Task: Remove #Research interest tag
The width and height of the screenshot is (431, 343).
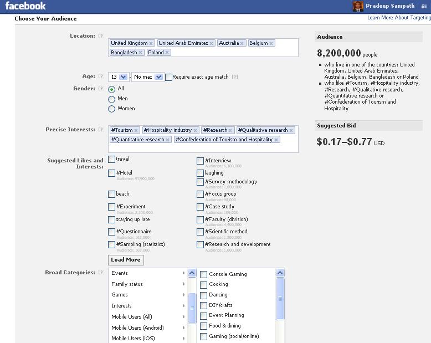Action: pos(230,130)
